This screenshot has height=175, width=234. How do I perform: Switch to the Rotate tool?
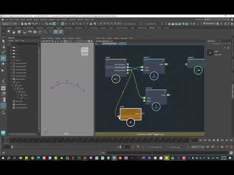[3, 64]
